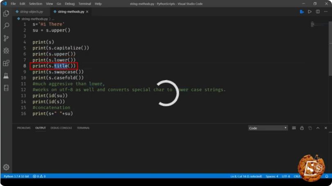
Task: Click the Run Code play icon
Action: coord(310,11)
